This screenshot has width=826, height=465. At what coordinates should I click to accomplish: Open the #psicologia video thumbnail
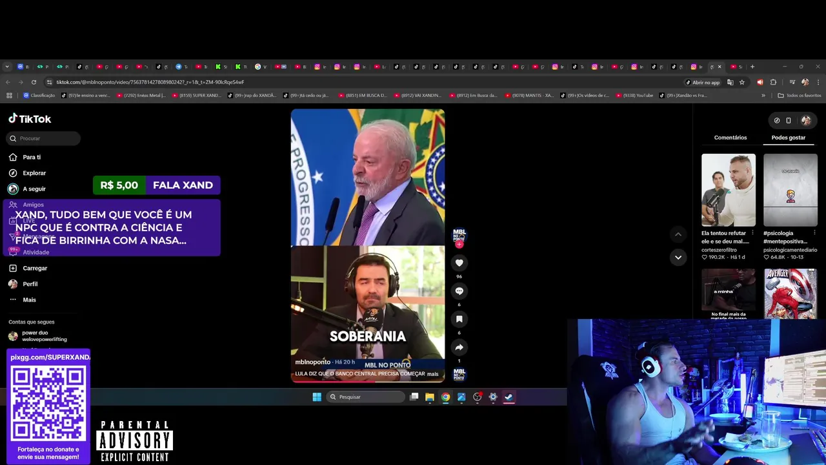click(x=790, y=190)
